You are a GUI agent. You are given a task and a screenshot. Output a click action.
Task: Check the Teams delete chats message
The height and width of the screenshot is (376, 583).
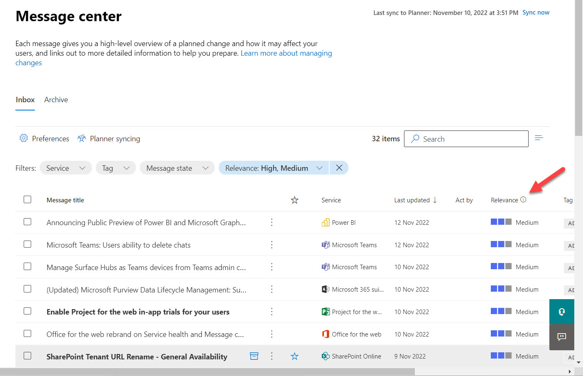[x=27, y=244]
